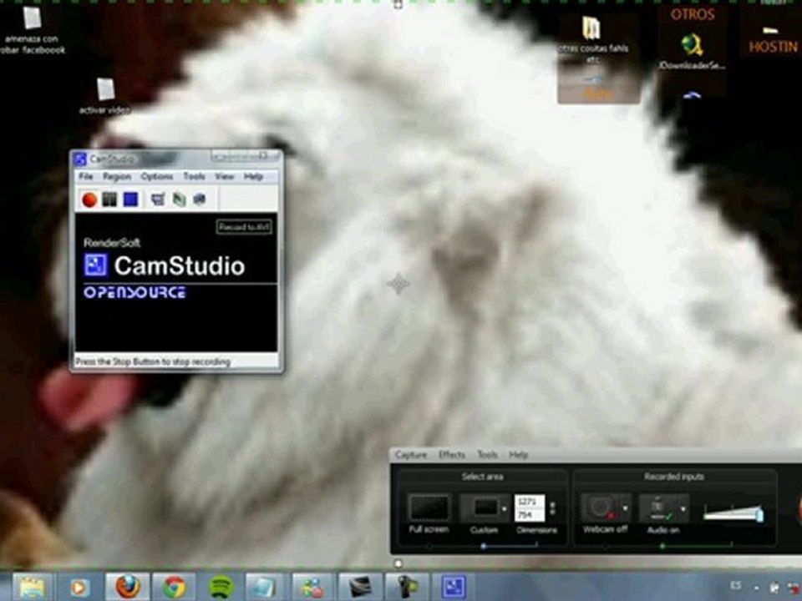
Task: Open the Effects menu in the recorder panel
Action: 452,455
